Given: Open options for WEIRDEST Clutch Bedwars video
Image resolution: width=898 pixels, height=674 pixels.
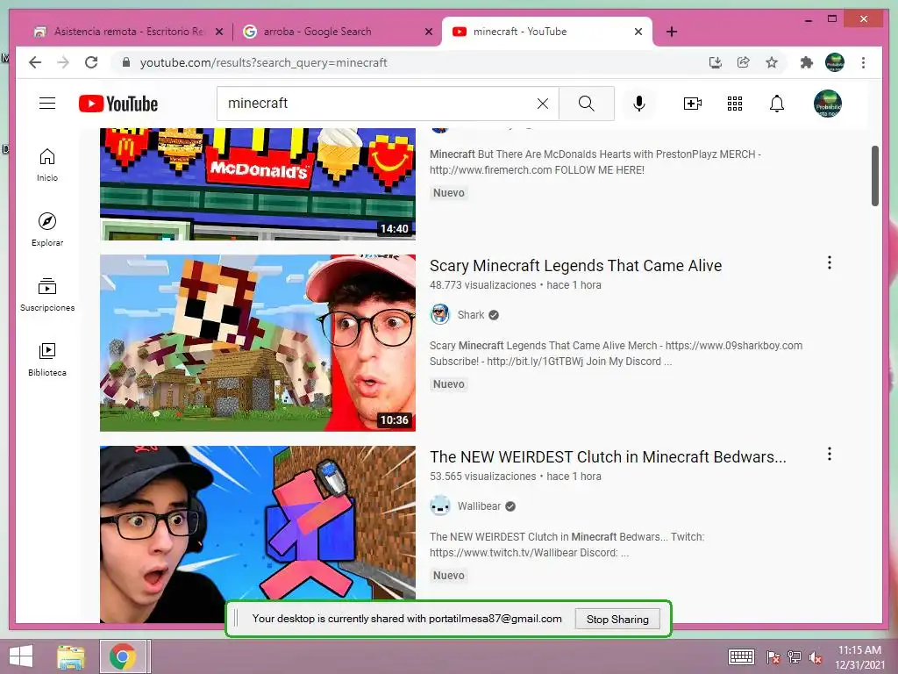Looking at the screenshot, I should pos(830,454).
